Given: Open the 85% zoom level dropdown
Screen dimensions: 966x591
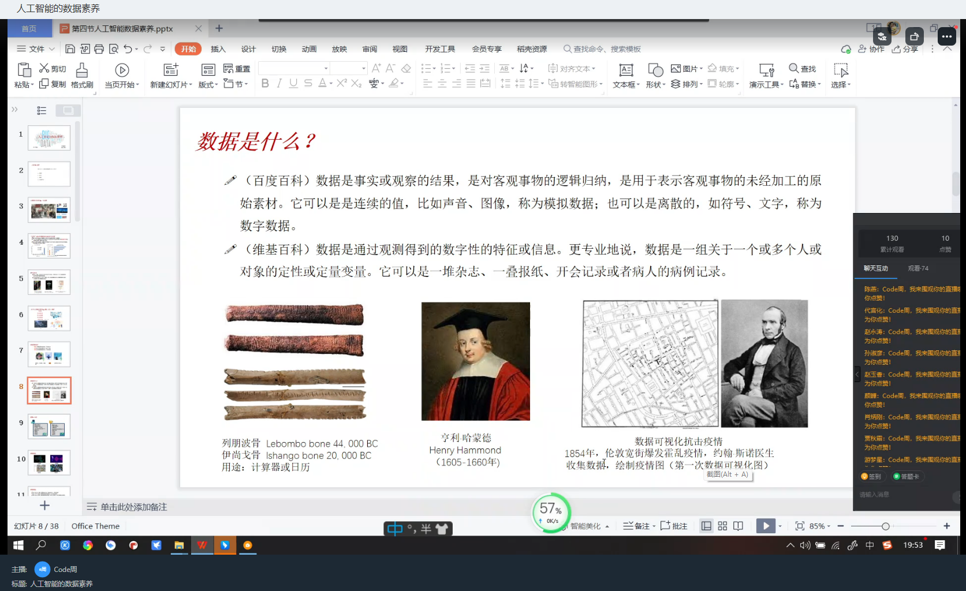Looking at the screenshot, I should 820,526.
